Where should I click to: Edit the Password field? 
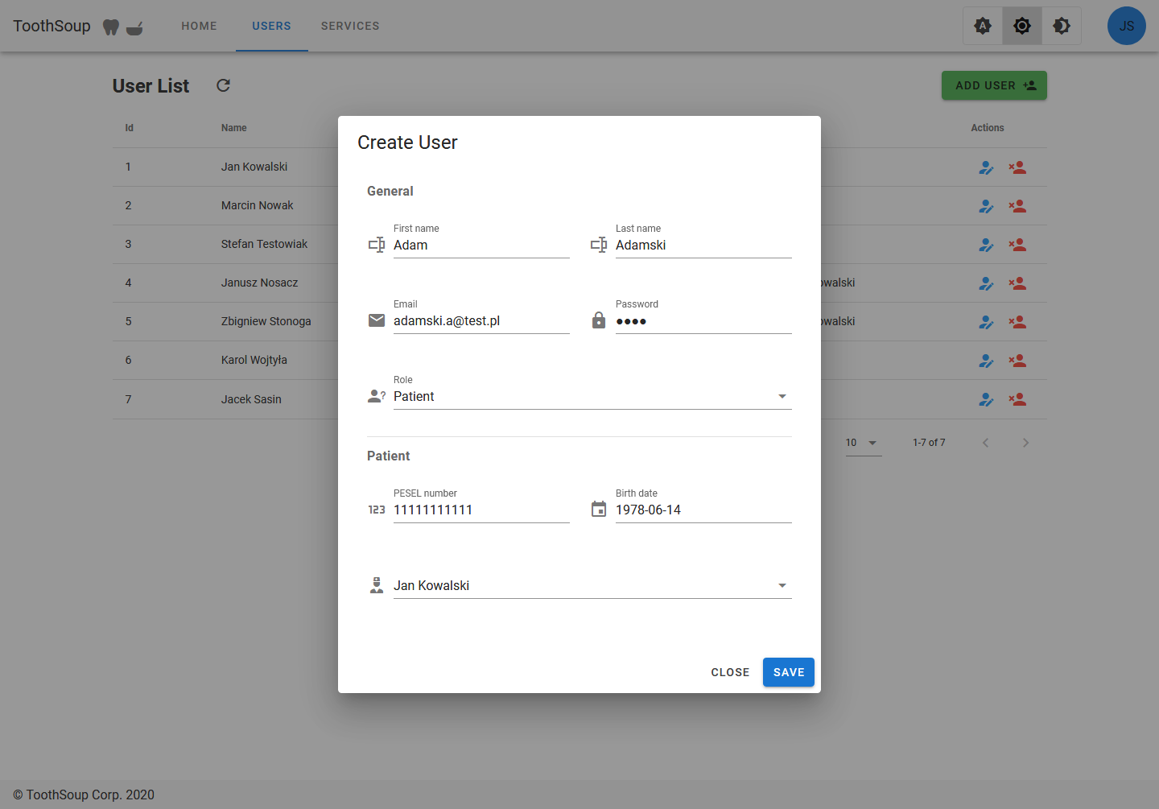703,321
